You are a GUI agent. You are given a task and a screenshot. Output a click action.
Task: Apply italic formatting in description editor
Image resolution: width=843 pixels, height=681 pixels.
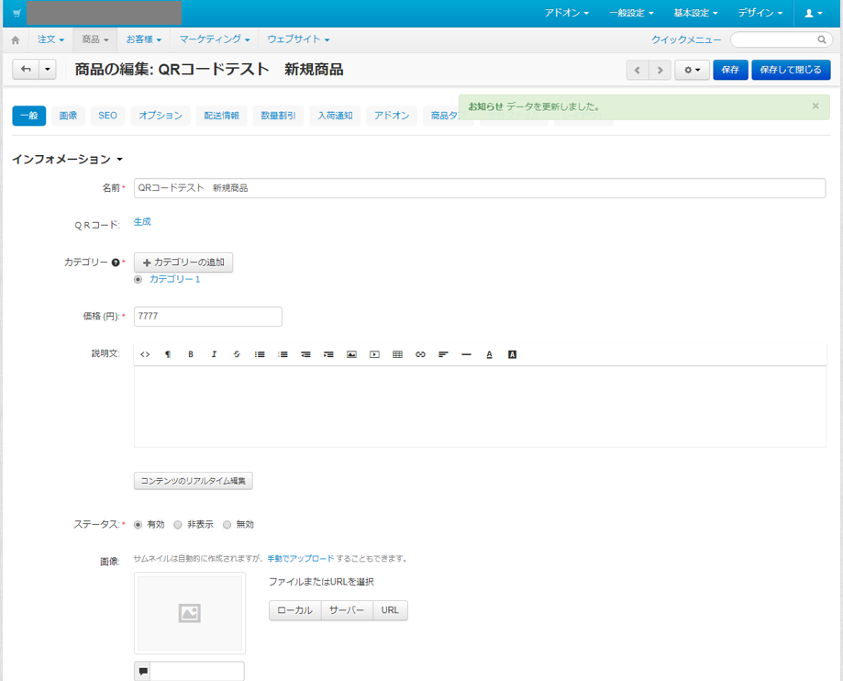click(214, 354)
